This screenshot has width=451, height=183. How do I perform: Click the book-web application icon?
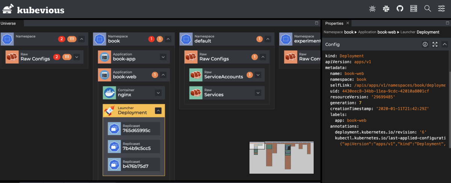(104, 75)
